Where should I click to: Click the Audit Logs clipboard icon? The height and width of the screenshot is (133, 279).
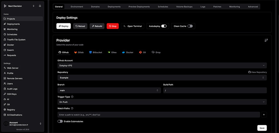[x=5, y=89]
